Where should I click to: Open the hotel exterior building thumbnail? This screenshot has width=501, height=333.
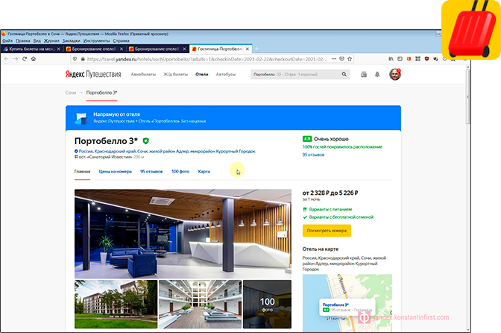[116, 304]
